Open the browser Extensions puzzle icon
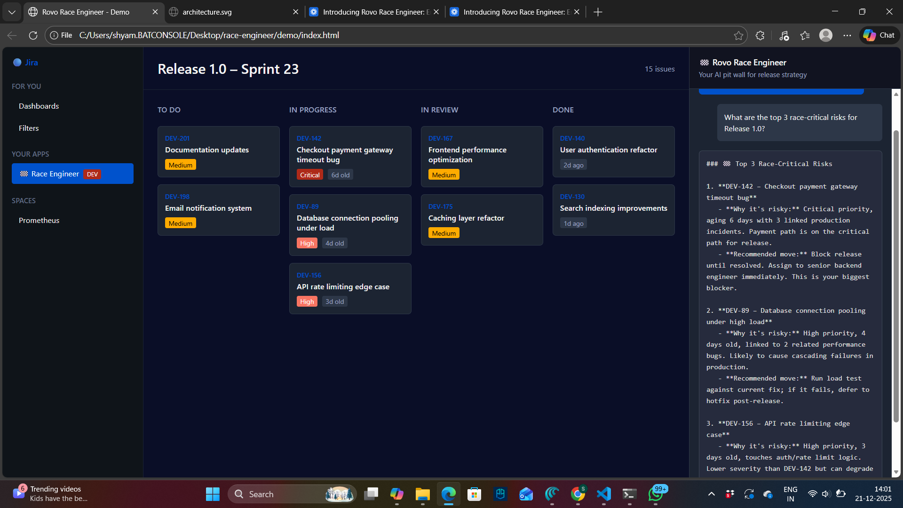 pyautogui.click(x=760, y=35)
